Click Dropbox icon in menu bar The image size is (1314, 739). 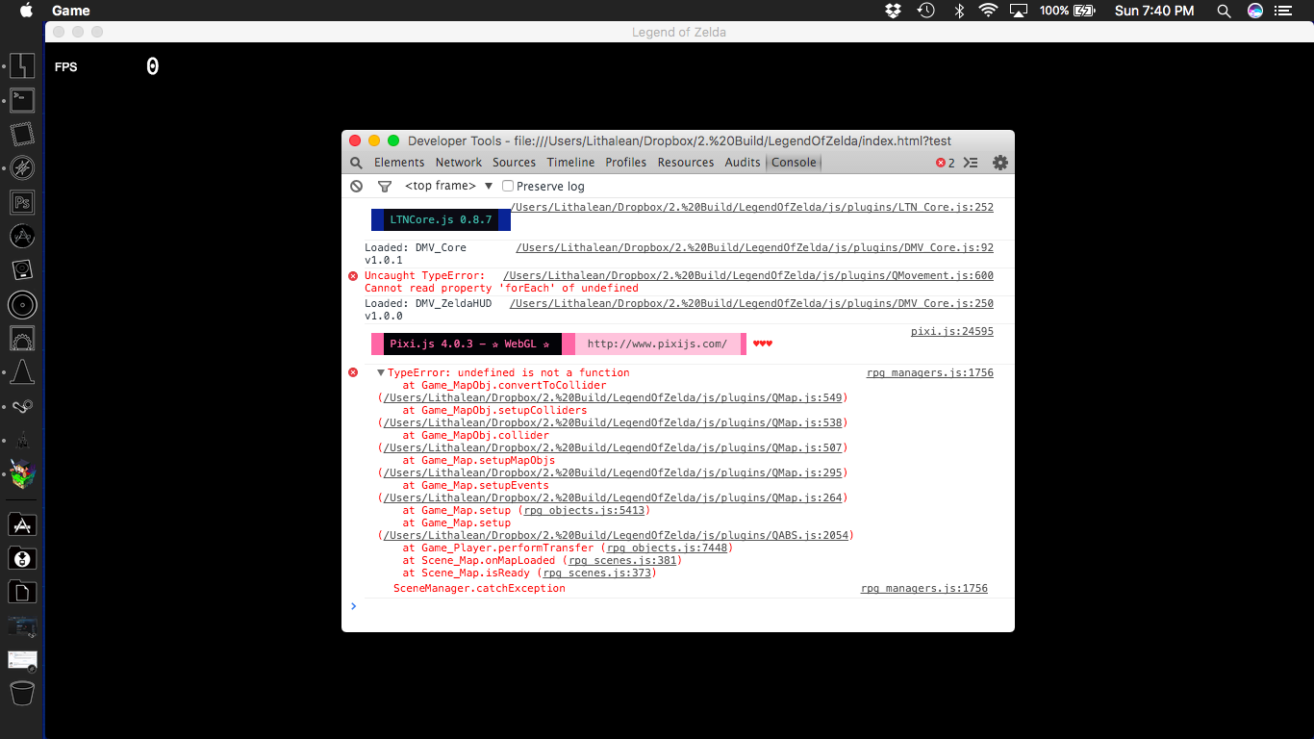[x=893, y=11]
